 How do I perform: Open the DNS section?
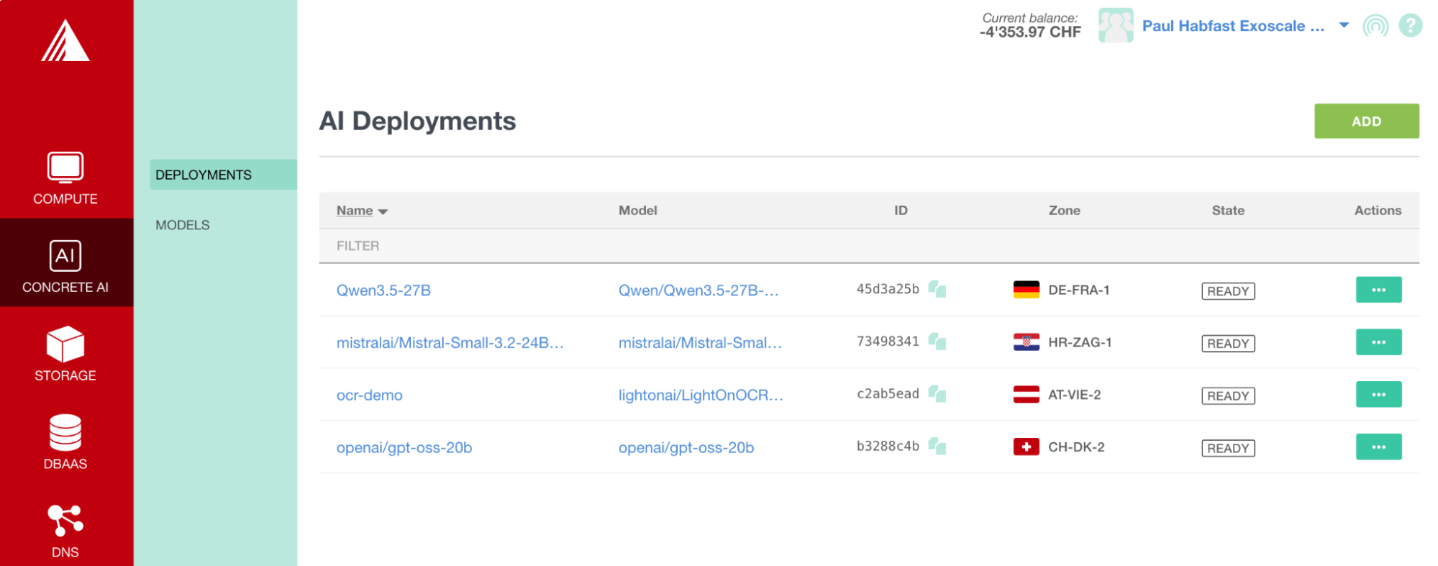[65, 531]
